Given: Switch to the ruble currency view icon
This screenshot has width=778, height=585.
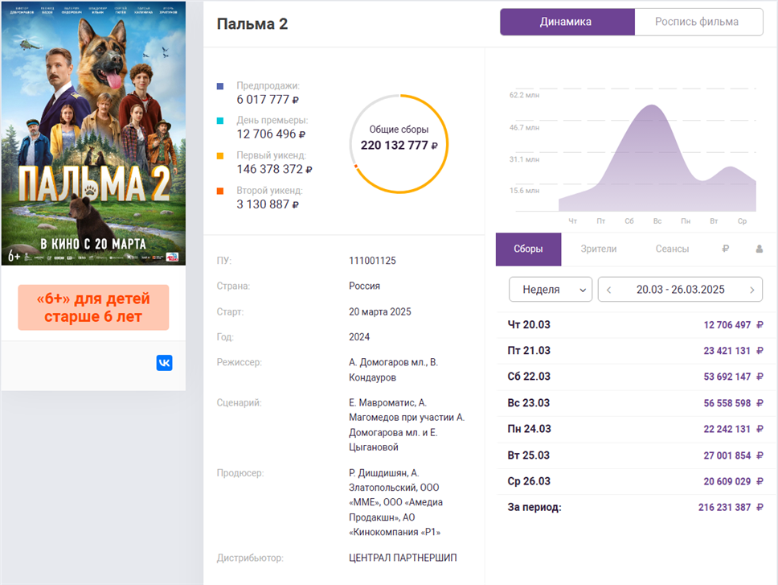Looking at the screenshot, I should click(726, 249).
